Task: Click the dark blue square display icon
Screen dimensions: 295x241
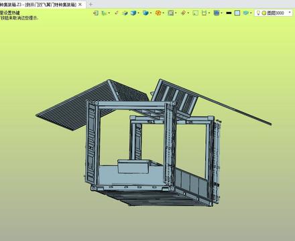Action: [x=216, y=13]
